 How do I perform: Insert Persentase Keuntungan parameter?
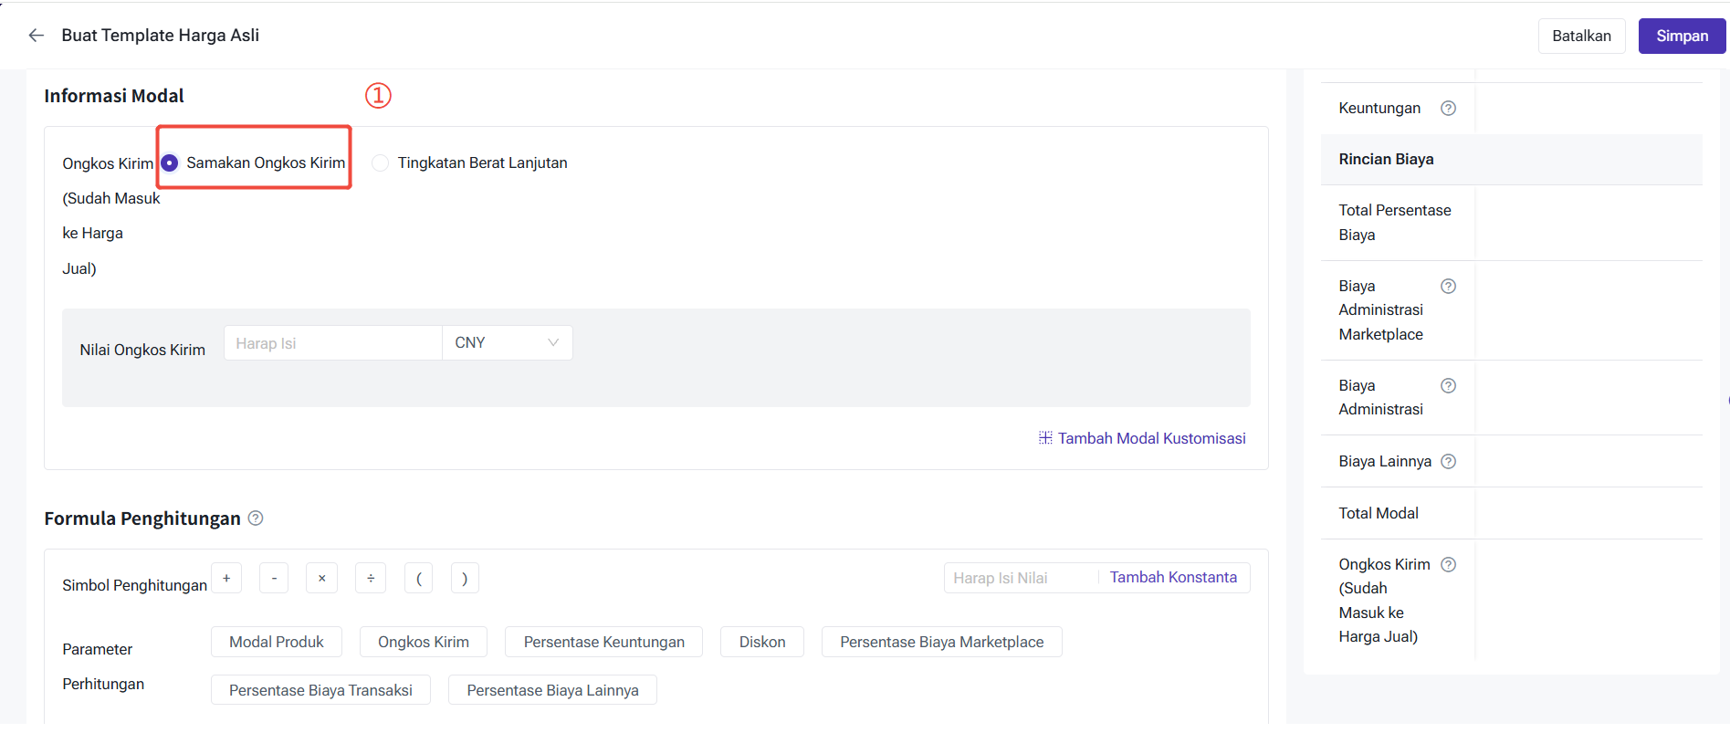point(603,643)
